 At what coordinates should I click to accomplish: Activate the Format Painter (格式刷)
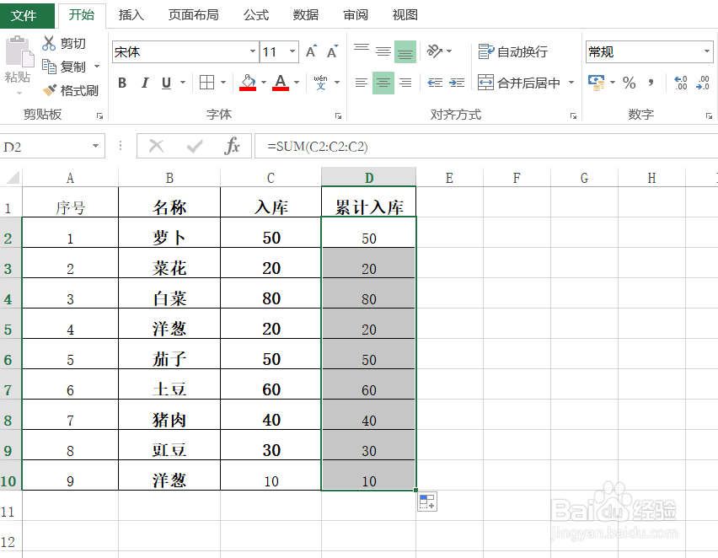pos(50,90)
